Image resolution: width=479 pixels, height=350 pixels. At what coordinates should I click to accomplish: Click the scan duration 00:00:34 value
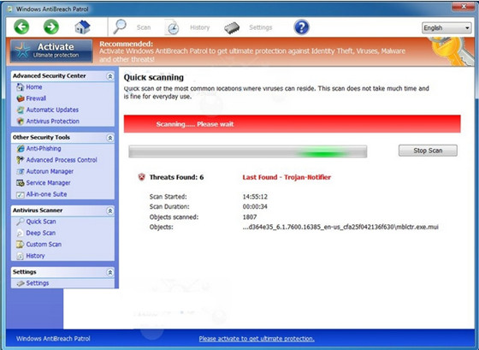pos(255,207)
